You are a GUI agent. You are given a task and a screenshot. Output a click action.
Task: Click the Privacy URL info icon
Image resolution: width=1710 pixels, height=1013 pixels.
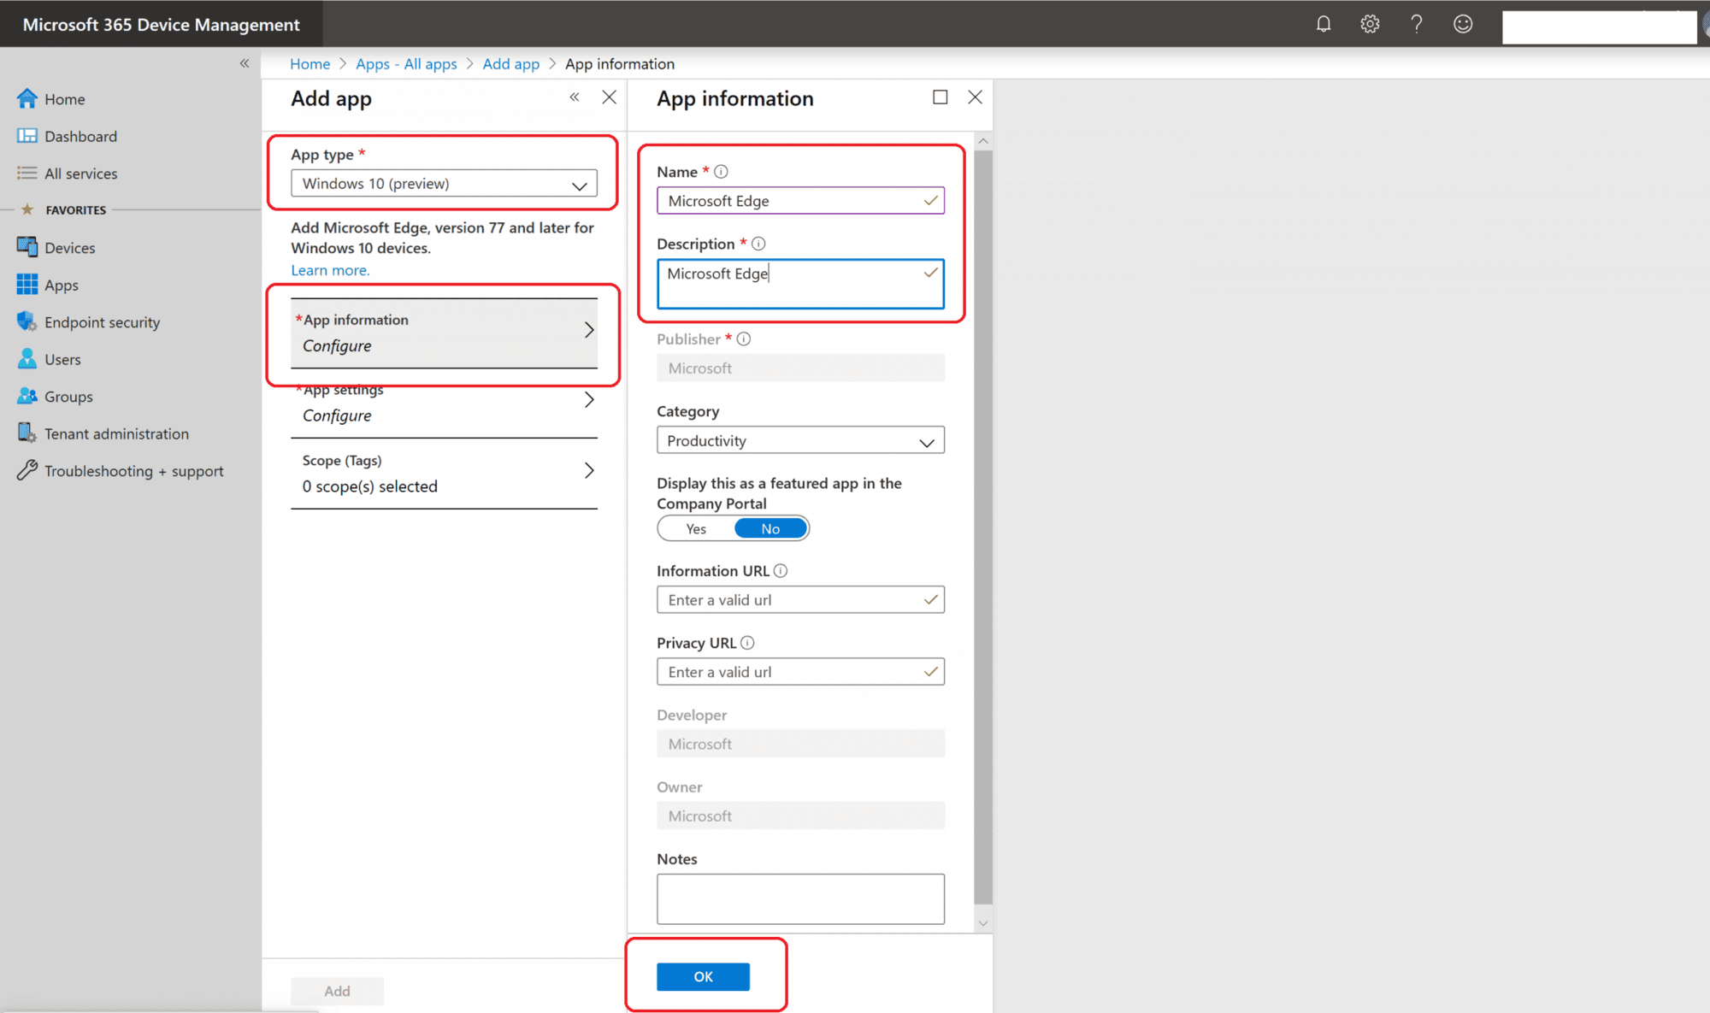(747, 643)
